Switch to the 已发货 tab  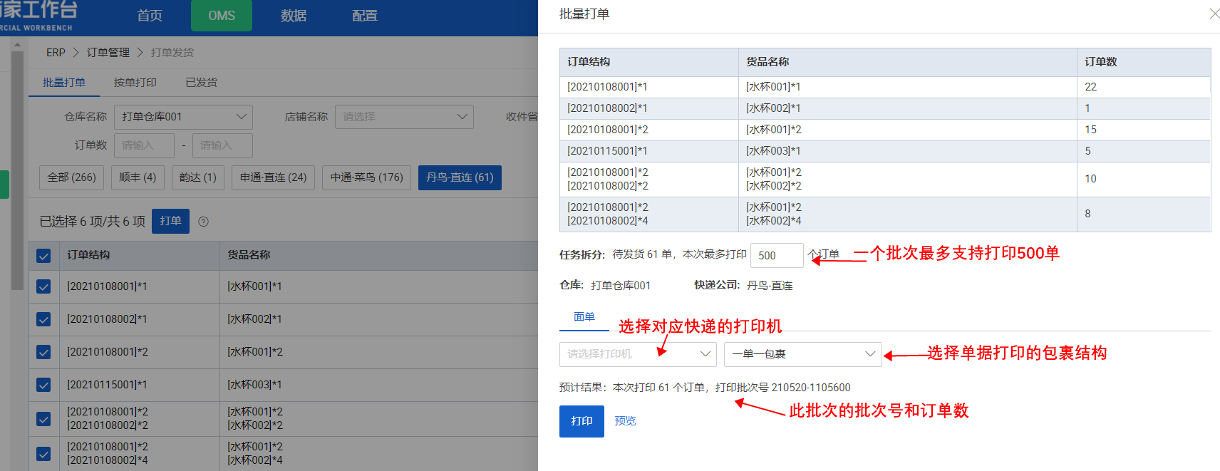pos(202,83)
